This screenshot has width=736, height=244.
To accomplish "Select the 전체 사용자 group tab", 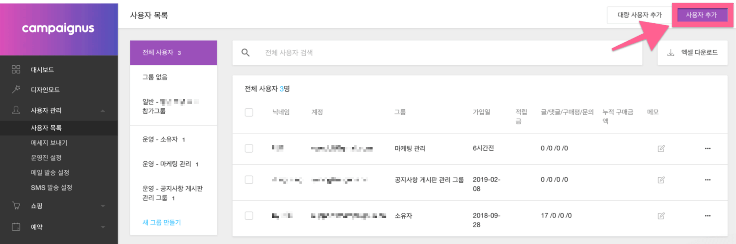I will 173,53.
